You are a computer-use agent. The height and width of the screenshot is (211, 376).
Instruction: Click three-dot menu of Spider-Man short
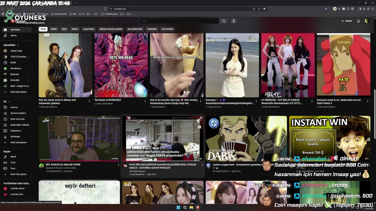tap(367, 101)
